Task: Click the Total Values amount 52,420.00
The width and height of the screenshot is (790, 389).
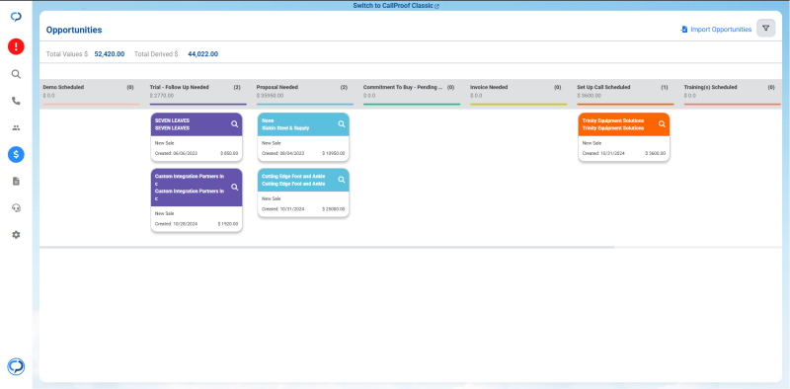Action: pyautogui.click(x=110, y=54)
